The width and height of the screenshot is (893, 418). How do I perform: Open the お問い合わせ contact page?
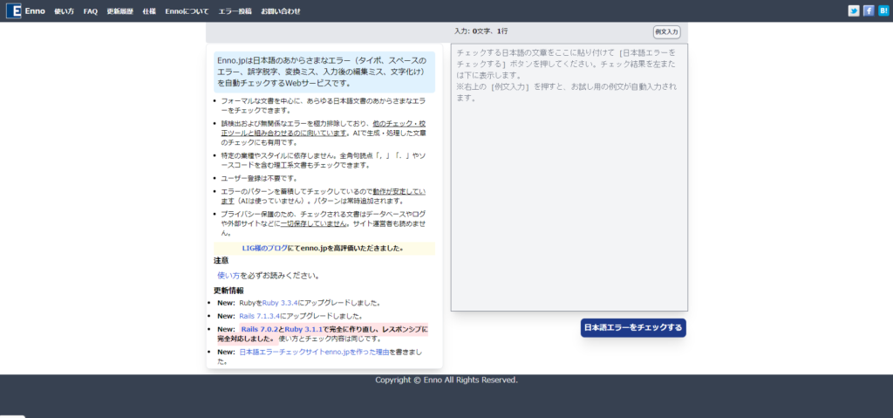[x=281, y=11]
